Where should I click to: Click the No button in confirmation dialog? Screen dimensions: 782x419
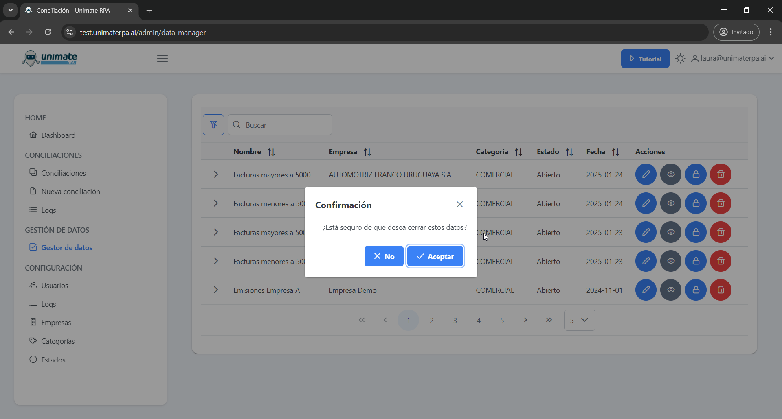[x=384, y=256]
